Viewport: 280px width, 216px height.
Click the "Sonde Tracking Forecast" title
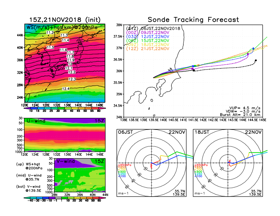click(193, 20)
